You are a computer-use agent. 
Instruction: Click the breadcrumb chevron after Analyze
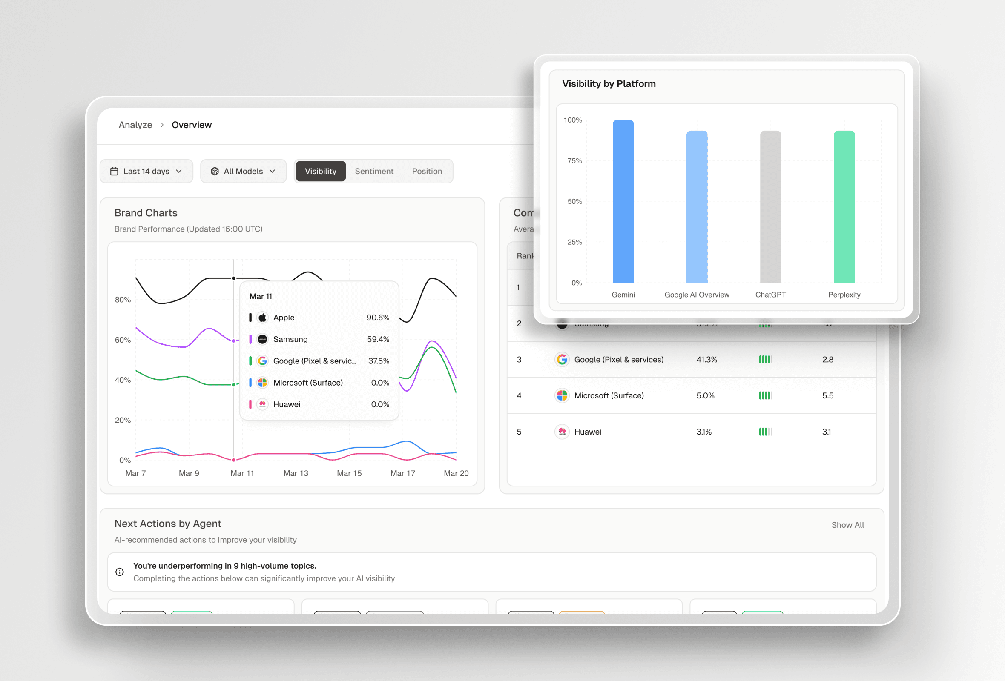tap(162, 124)
